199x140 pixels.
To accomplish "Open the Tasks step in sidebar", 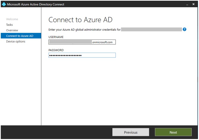I will pos(9,25).
